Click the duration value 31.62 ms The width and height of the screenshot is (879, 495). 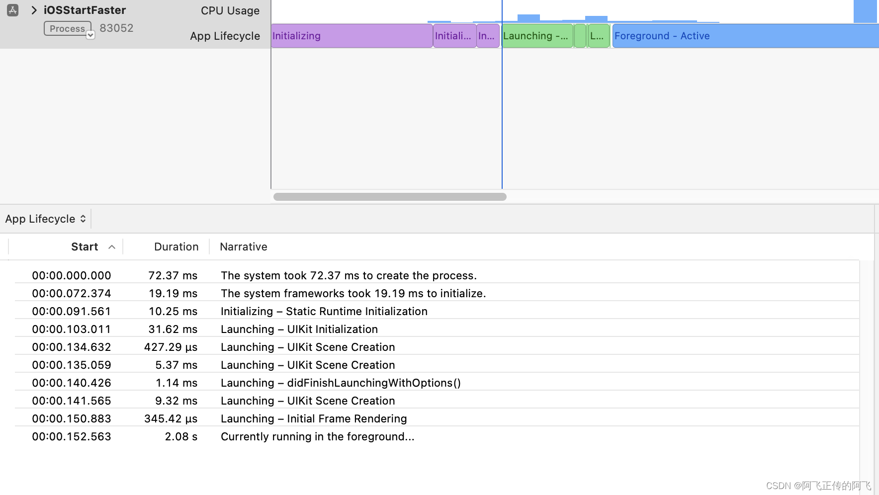pos(173,329)
